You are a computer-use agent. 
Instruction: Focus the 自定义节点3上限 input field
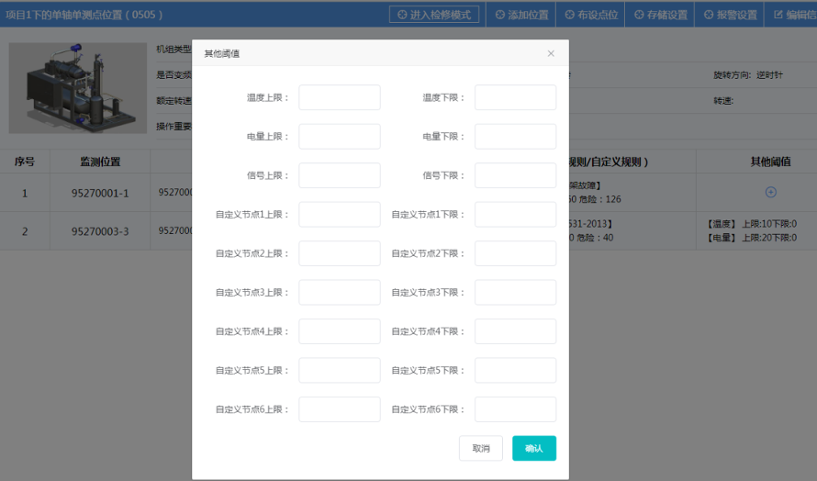[x=340, y=292]
